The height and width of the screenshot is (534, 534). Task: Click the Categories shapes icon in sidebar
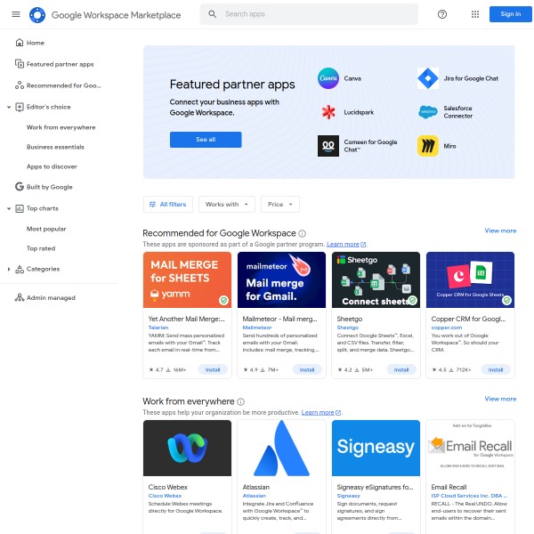[20, 269]
